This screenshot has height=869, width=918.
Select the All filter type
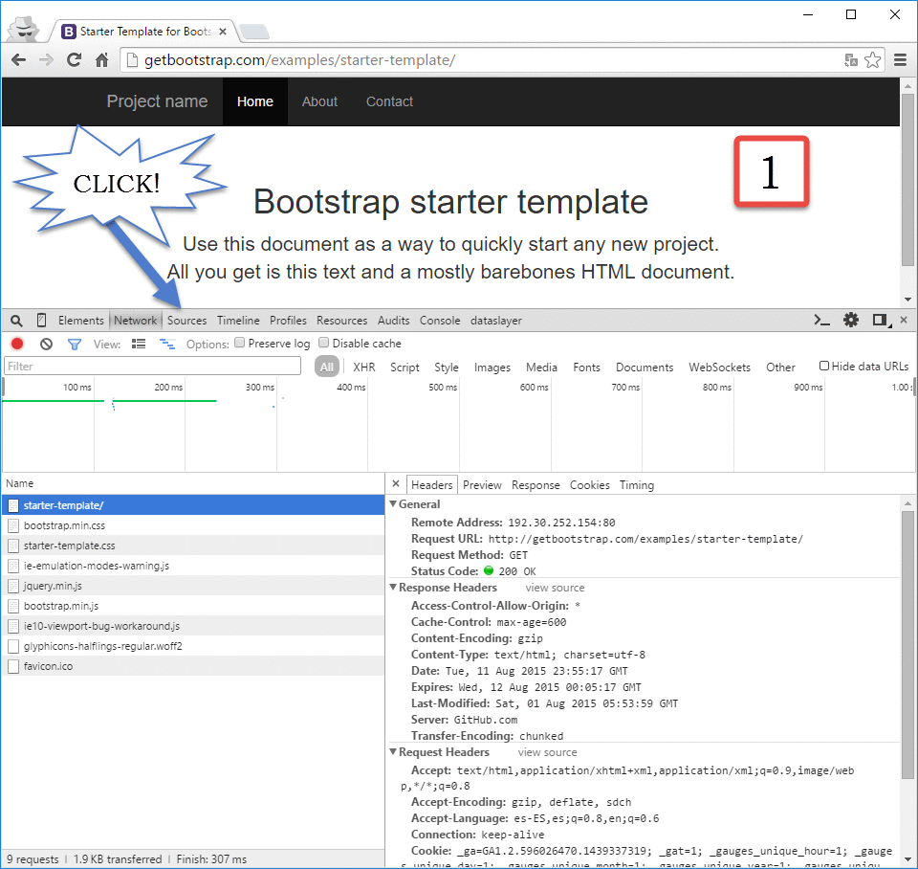point(327,367)
